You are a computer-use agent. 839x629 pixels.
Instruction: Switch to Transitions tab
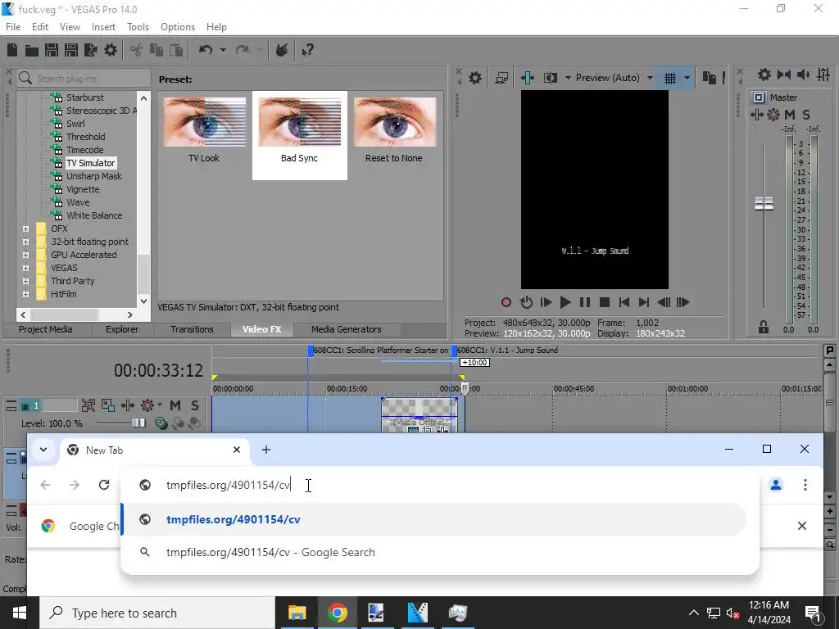click(x=192, y=329)
